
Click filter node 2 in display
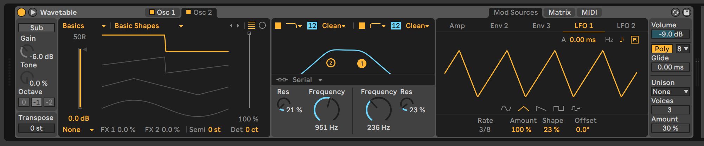331,63
